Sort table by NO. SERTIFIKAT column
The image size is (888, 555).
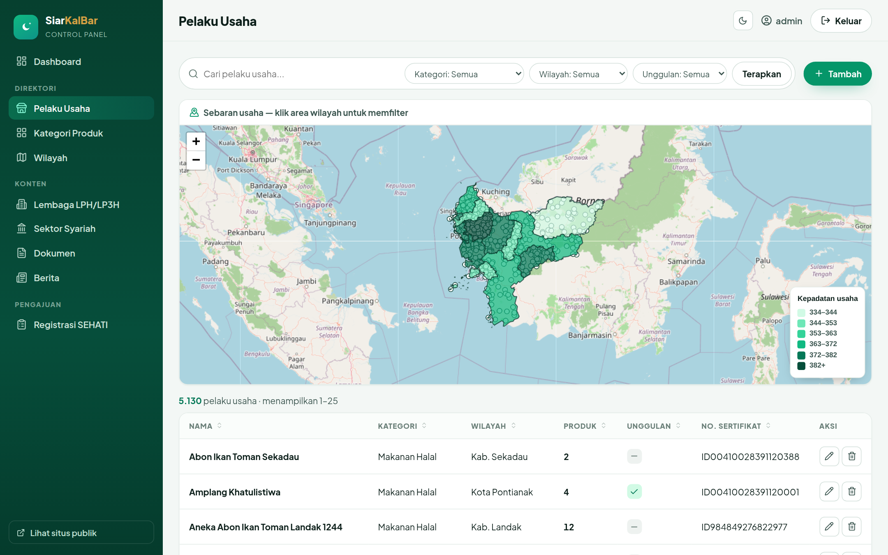[736, 426]
